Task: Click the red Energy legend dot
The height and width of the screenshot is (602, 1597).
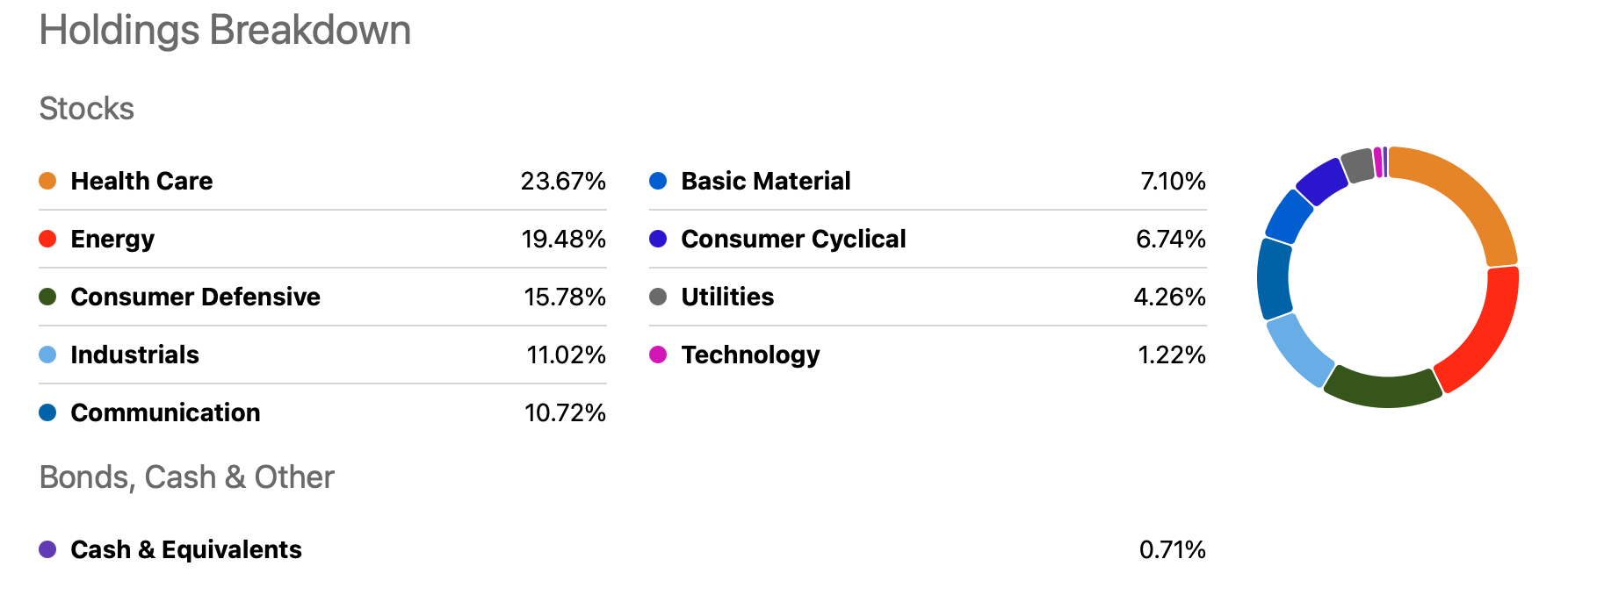Action: point(47,239)
